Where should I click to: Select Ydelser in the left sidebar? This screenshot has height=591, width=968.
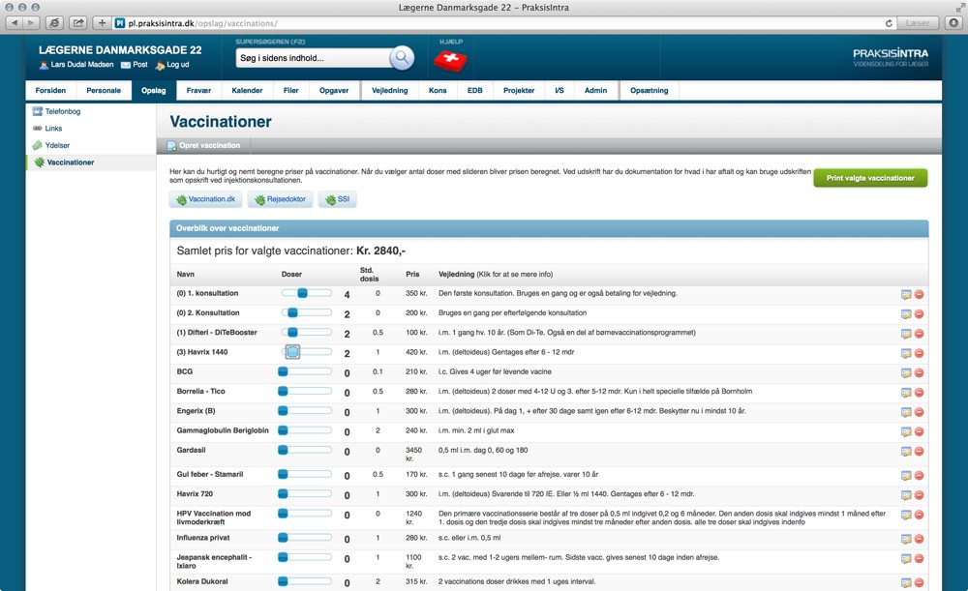56,145
